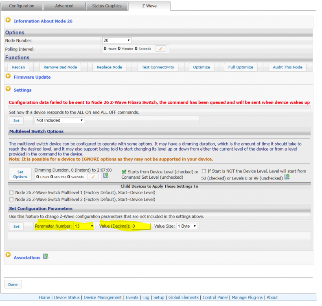Click the pencil icon beside Dimming Duration
The image size is (322, 306).
(x=93, y=177)
